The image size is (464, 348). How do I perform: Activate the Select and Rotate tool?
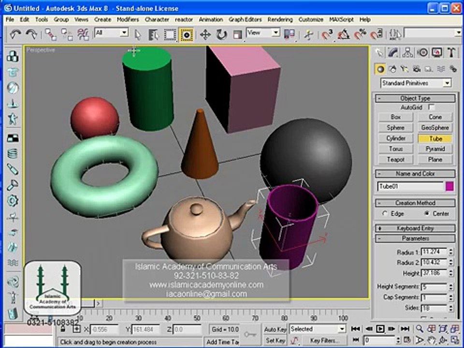[x=221, y=35]
